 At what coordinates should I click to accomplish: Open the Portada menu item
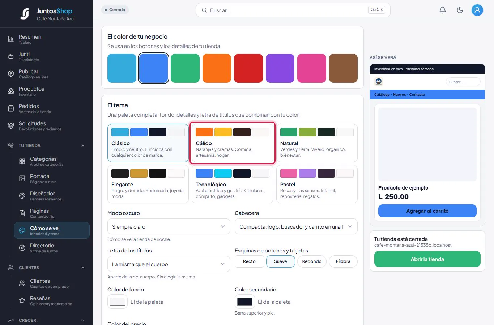click(x=52, y=178)
